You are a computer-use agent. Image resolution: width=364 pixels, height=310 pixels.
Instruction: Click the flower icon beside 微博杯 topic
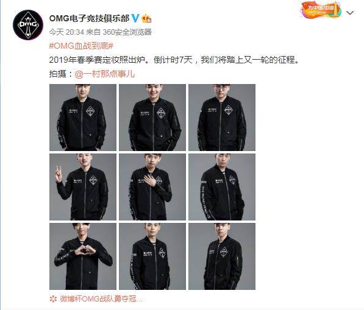[53, 299]
